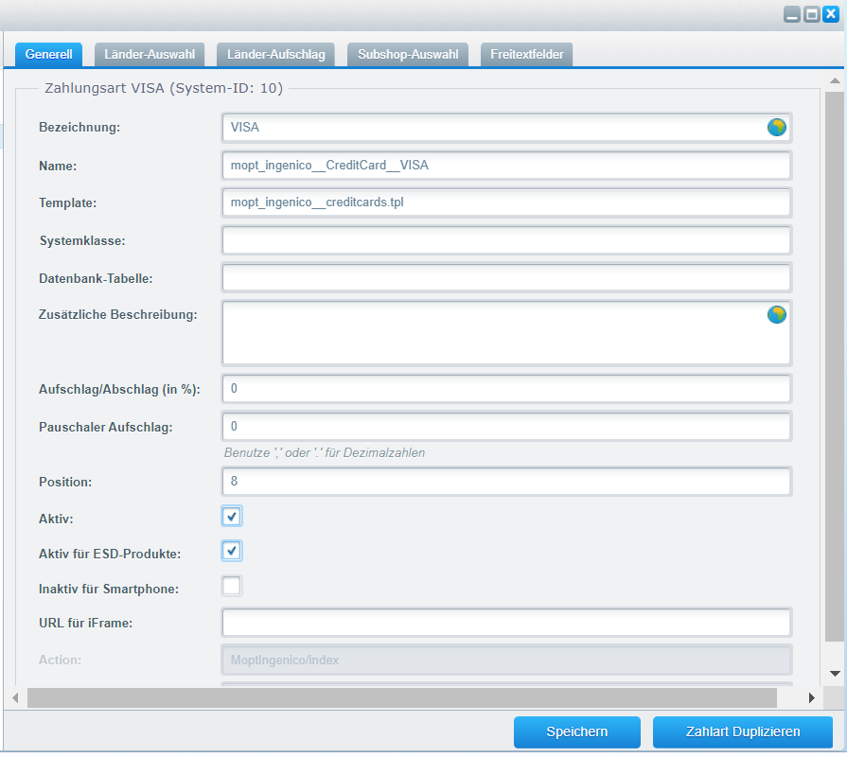Viewport: 847px width, 758px height.
Task: Open the Länder-Auswahl tab
Action: [x=150, y=55]
